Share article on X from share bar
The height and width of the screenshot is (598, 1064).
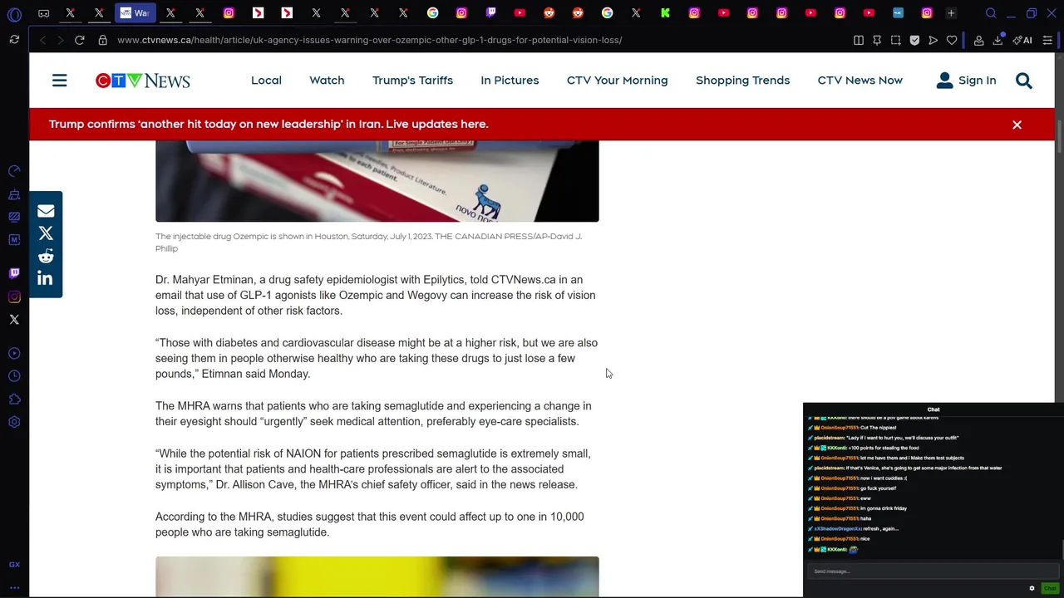pos(46,233)
